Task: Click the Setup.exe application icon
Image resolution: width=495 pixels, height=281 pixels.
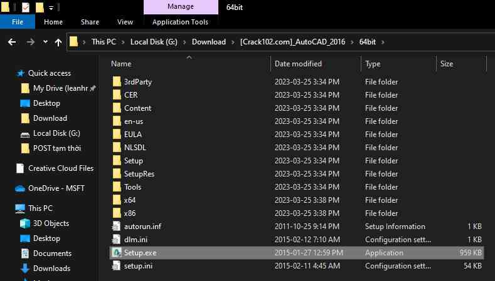Action: coord(116,253)
